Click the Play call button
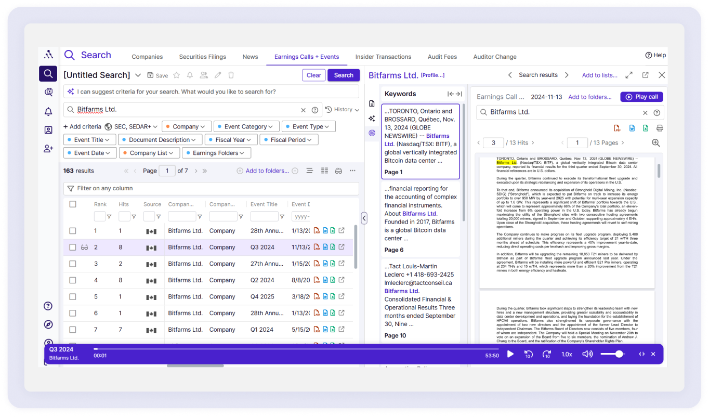This screenshot has width=709, height=417. [x=642, y=97]
